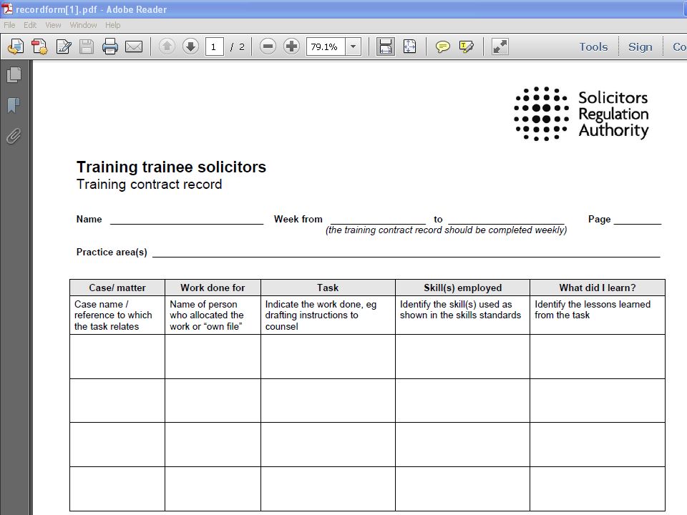Image resolution: width=687 pixels, height=515 pixels.
Task: Show the page thumbnails panel
Action: pos(14,74)
